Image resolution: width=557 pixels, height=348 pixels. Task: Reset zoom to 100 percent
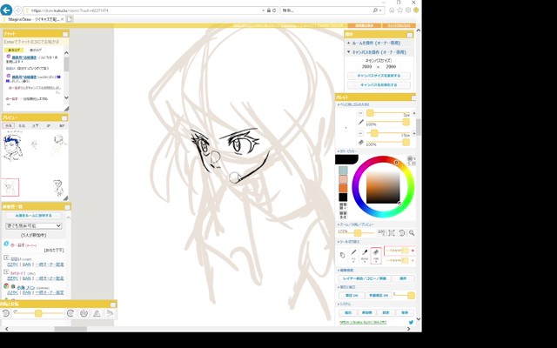(381, 232)
